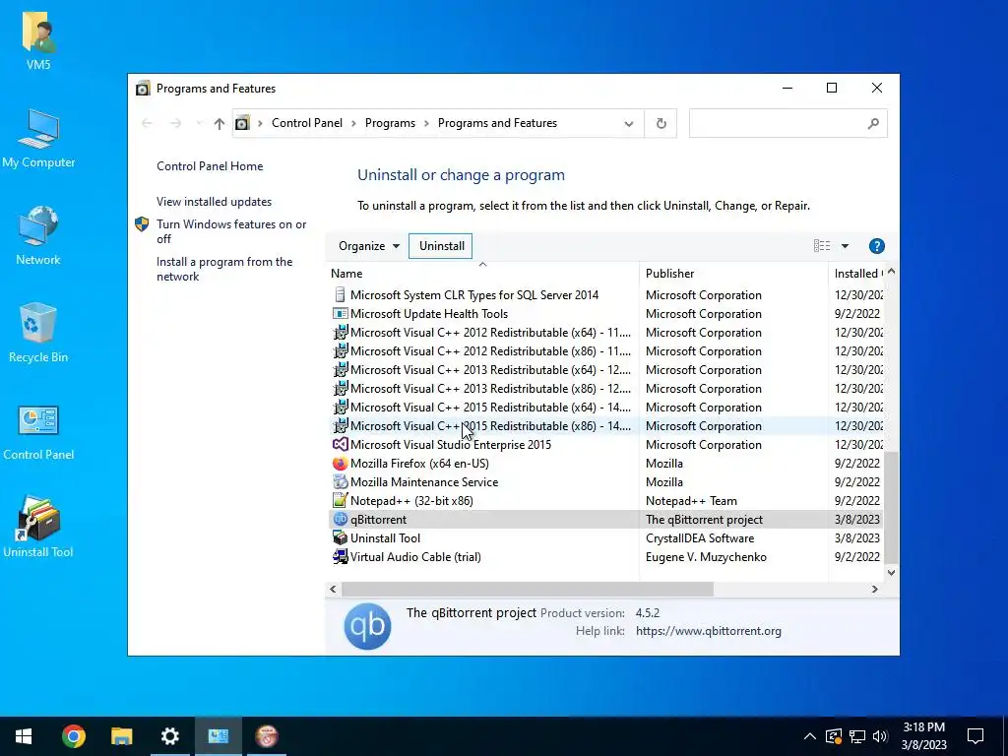
Task: Click the horizontal scrollbar thumb
Action: [x=528, y=589]
